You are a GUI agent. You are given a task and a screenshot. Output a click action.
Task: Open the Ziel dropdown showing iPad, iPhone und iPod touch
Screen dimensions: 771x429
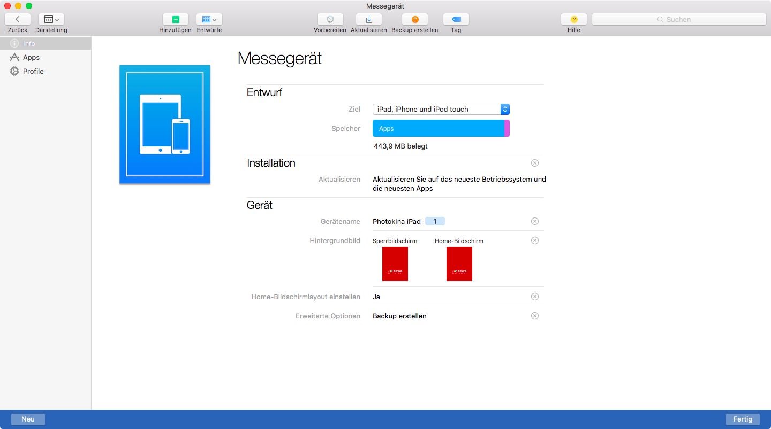coord(504,109)
